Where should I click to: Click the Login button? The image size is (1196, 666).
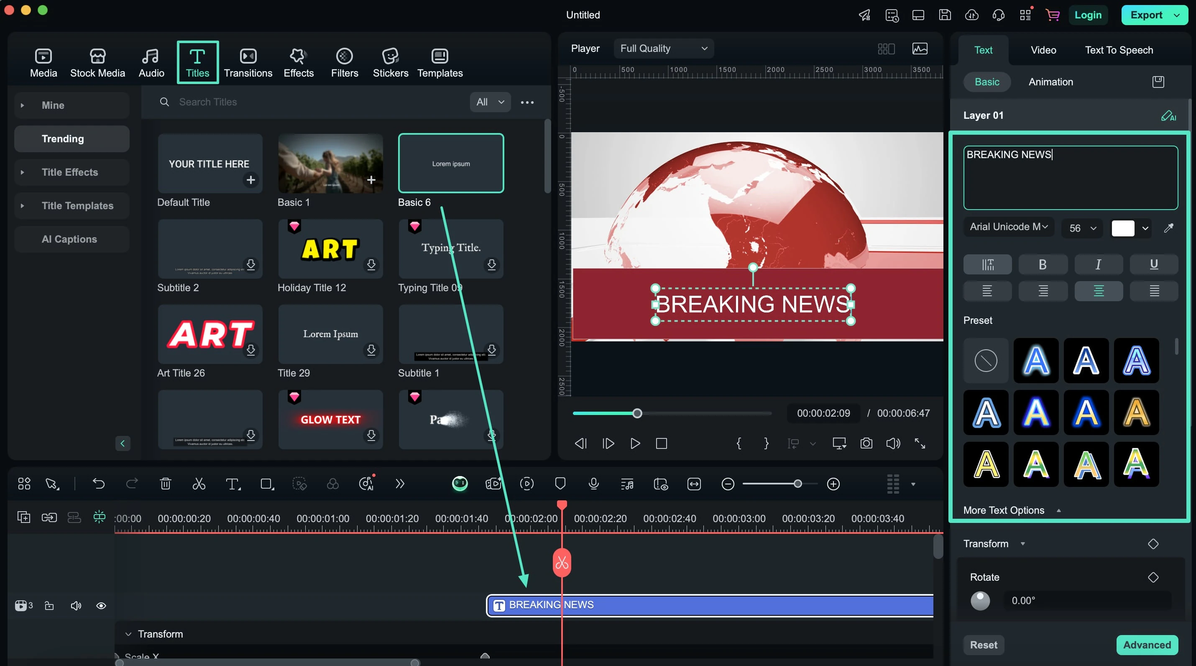[x=1088, y=15]
